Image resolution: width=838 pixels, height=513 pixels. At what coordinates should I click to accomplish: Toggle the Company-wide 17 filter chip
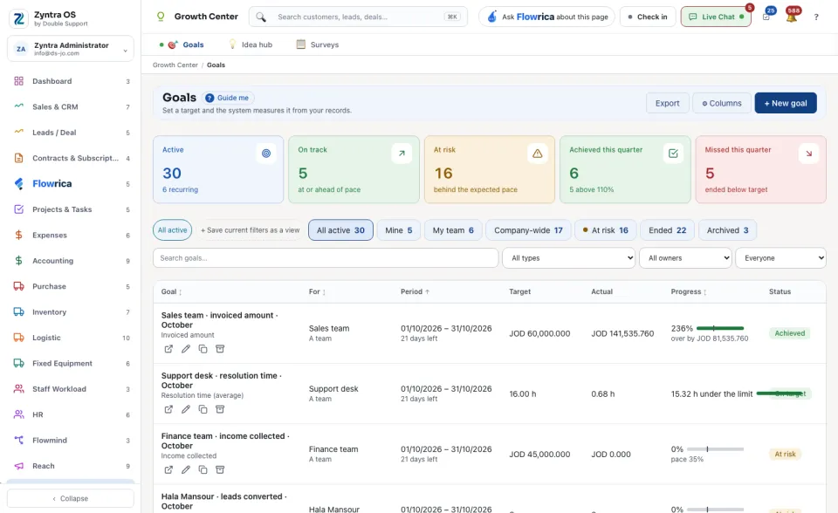(529, 230)
